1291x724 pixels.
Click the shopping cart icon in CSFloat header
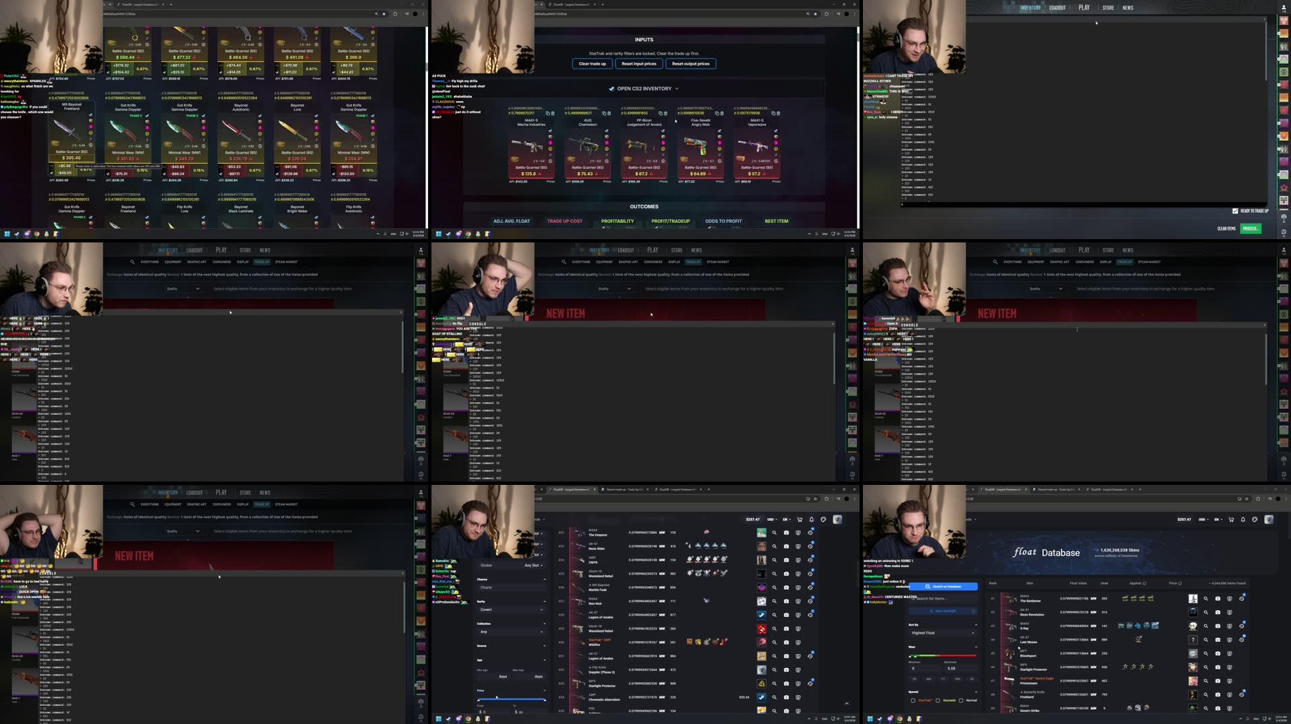pos(800,520)
